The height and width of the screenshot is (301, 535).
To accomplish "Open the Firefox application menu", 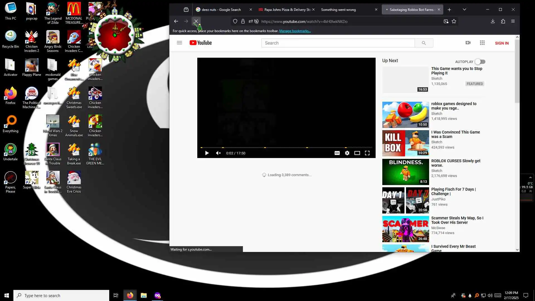I will pyautogui.click(x=513, y=21).
